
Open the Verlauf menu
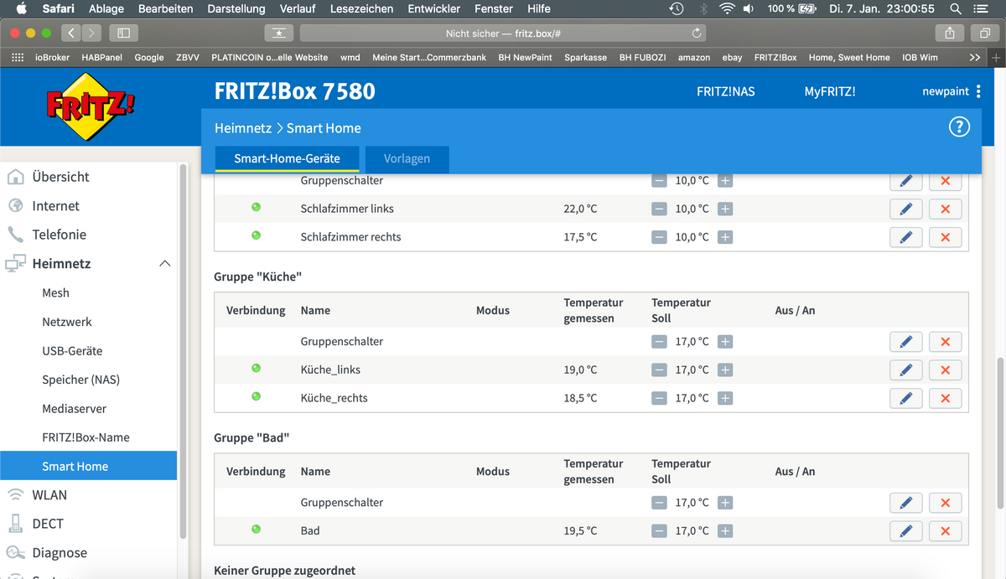(298, 8)
